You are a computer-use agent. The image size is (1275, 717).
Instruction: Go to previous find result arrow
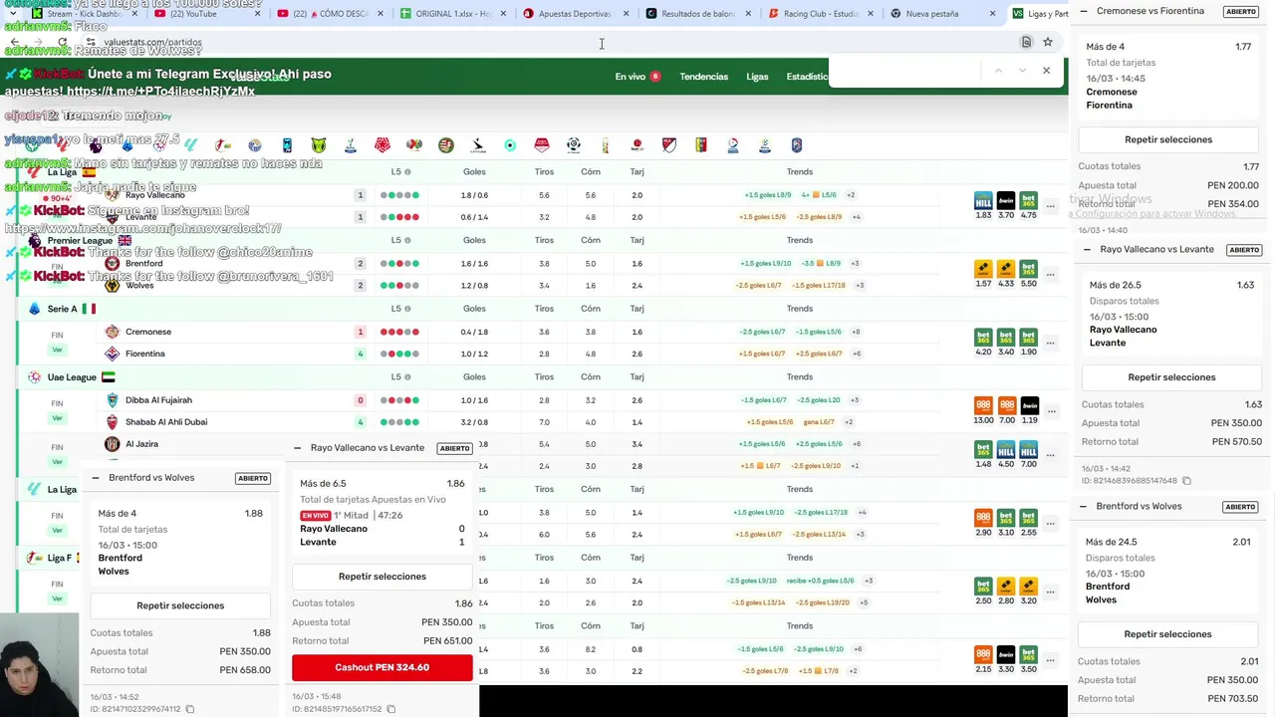[998, 71]
